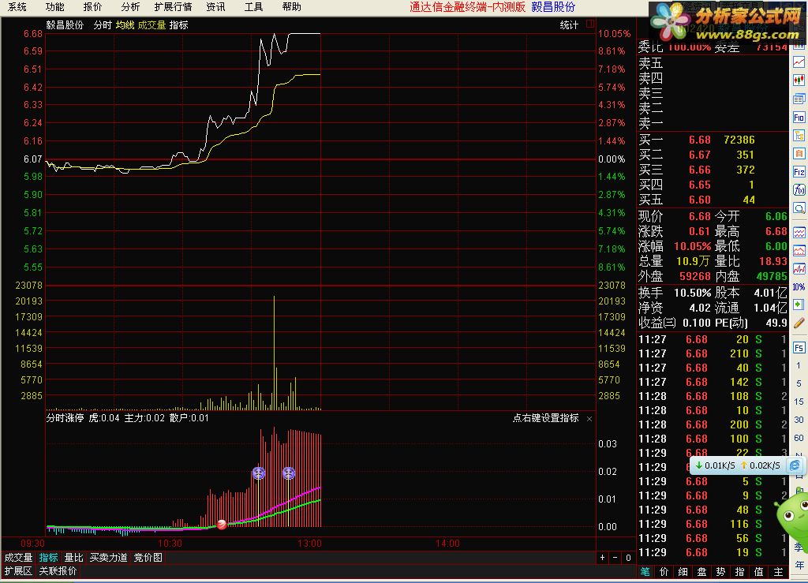Screen dimensions: 808x583
Task: Toggle the 成交量 label in chart header
Action: point(151,24)
